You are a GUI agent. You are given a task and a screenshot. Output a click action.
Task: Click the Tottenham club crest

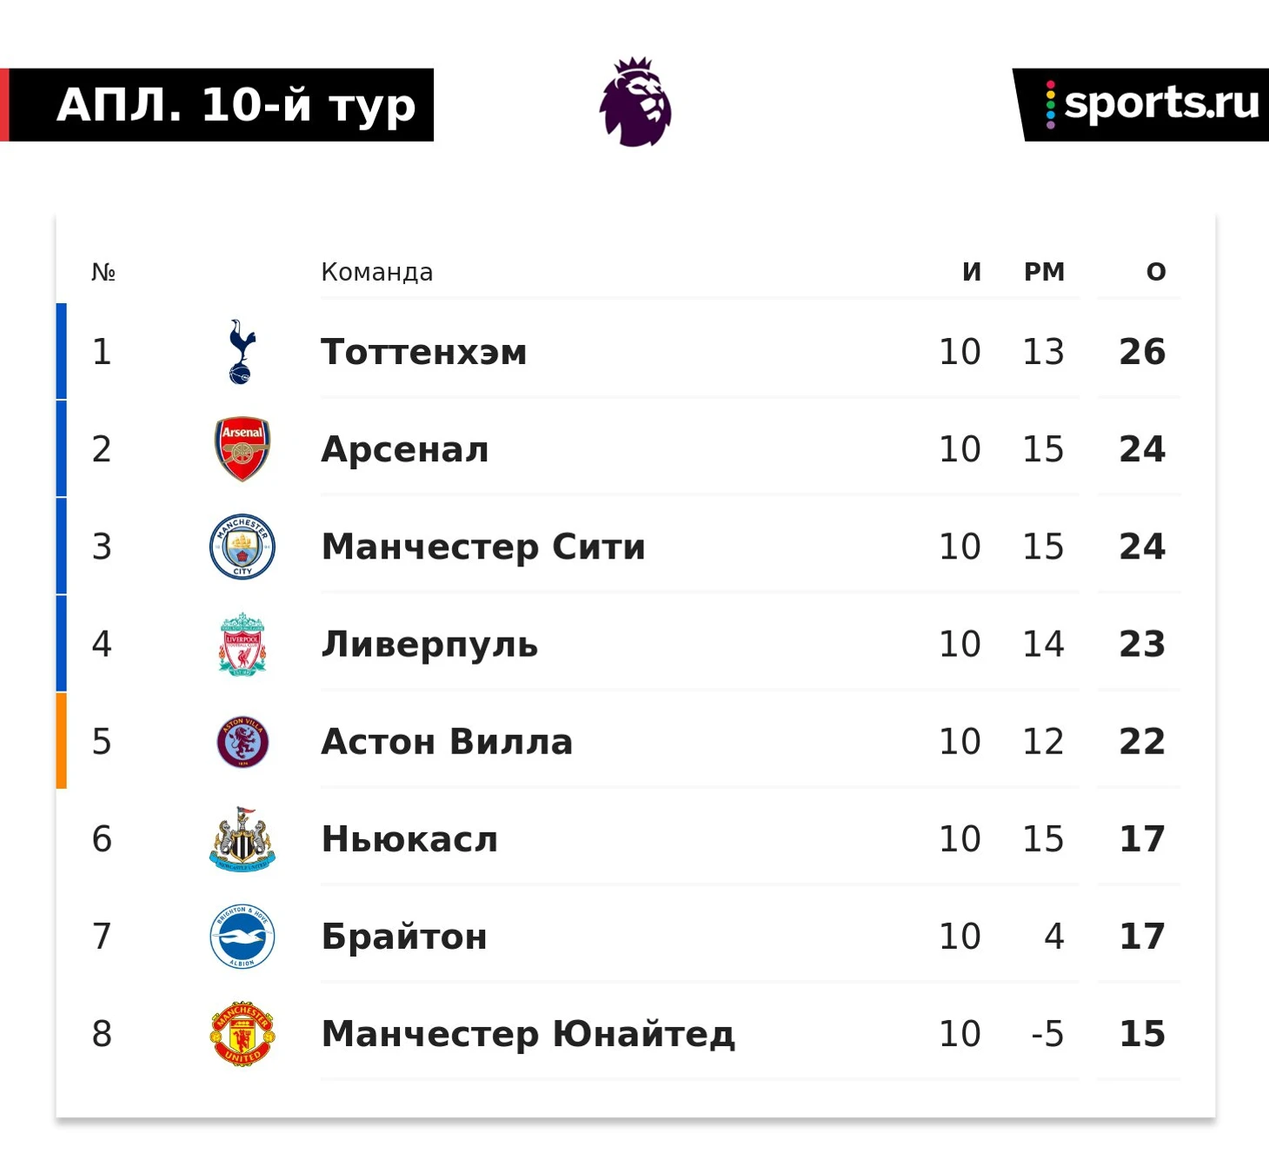(242, 352)
